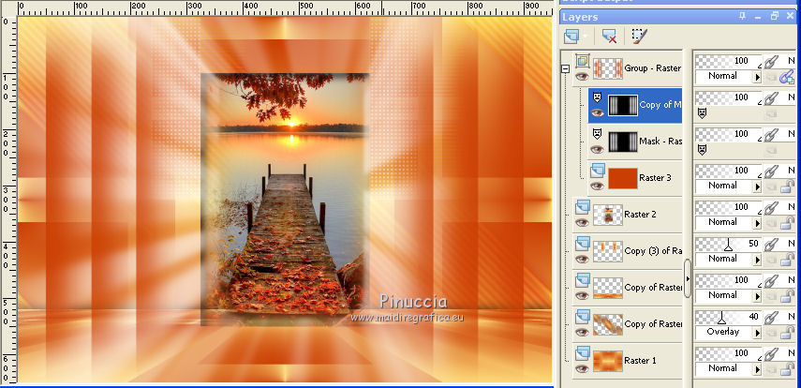Screen dimensions: 801x388
Task: Open blend mode dropdown for Group - Raster
Action: click(757, 77)
